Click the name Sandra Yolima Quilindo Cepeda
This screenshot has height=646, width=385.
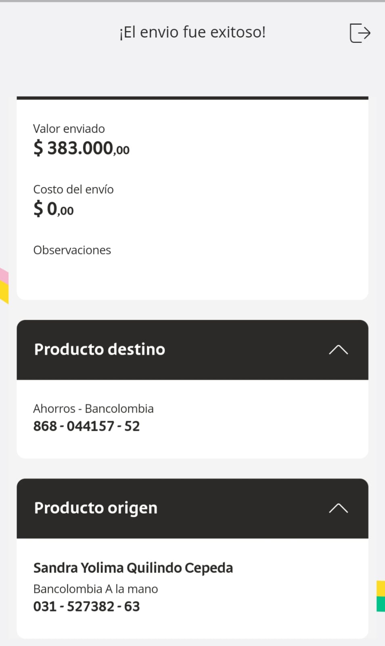pyautogui.click(x=133, y=568)
